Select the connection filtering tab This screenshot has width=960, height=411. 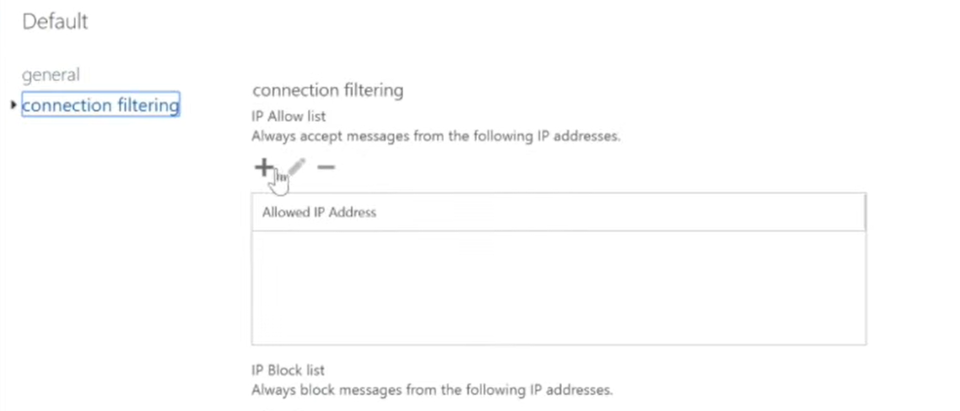click(x=100, y=105)
